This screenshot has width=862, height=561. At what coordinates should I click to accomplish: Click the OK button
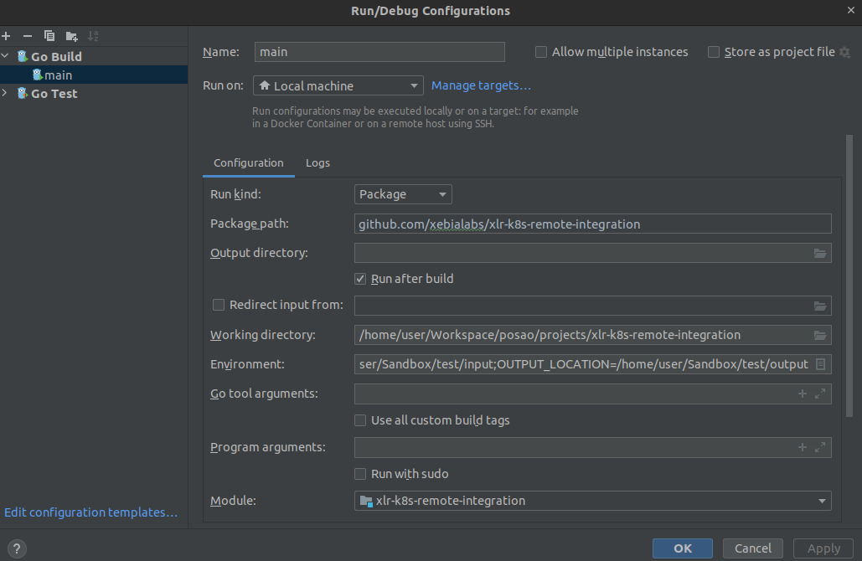[x=683, y=548]
